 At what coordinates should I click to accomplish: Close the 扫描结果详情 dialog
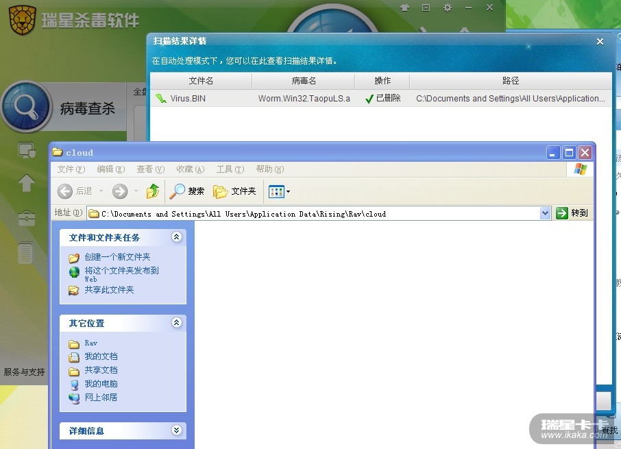(600, 42)
